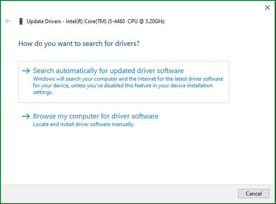Select Browse my computer for driver software

coord(95,116)
